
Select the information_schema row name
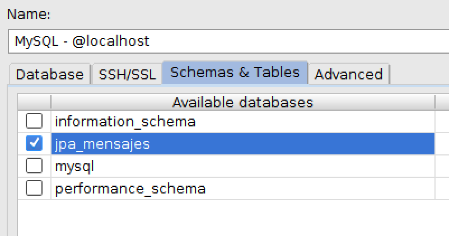click(x=125, y=121)
